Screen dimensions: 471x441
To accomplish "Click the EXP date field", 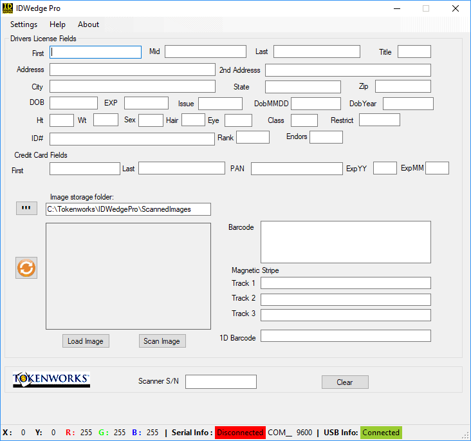I will pyautogui.click(x=146, y=103).
